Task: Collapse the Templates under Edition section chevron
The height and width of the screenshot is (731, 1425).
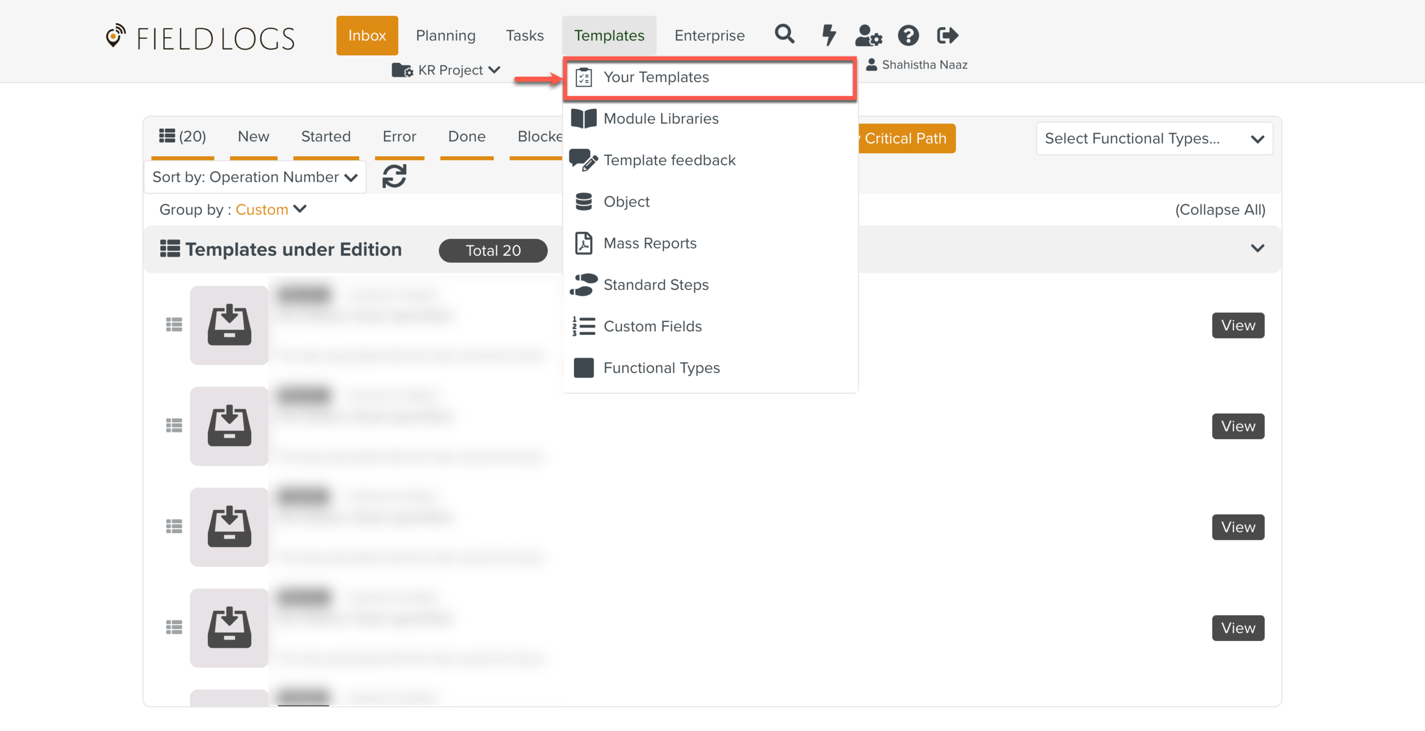Action: pyautogui.click(x=1257, y=248)
